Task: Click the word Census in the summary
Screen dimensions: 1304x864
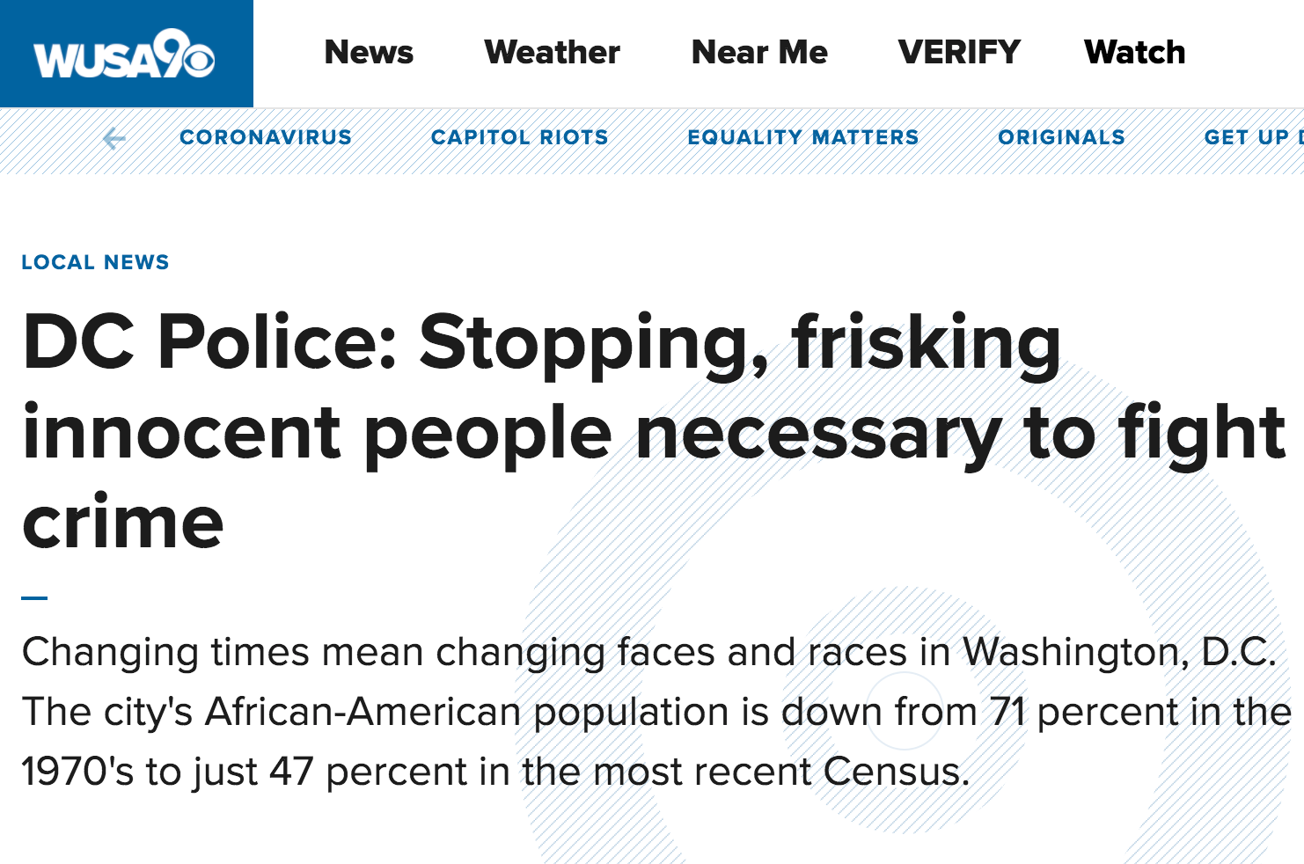Action: coord(896,772)
